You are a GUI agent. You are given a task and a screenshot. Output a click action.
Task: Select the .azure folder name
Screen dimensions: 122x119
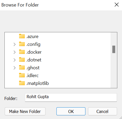[32, 36]
